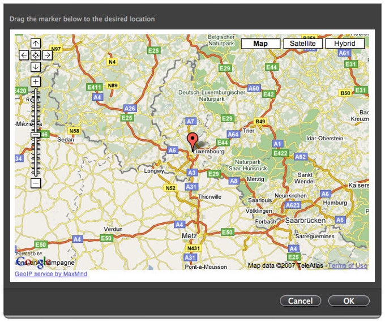The height and width of the screenshot is (322, 385).
Task: Switch to Hybrid view
Action: 345,44
